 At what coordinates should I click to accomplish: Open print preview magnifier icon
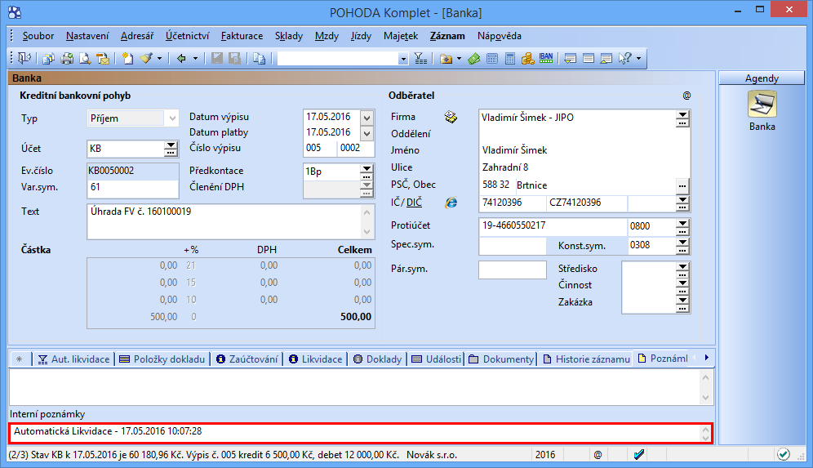[85, 58]
